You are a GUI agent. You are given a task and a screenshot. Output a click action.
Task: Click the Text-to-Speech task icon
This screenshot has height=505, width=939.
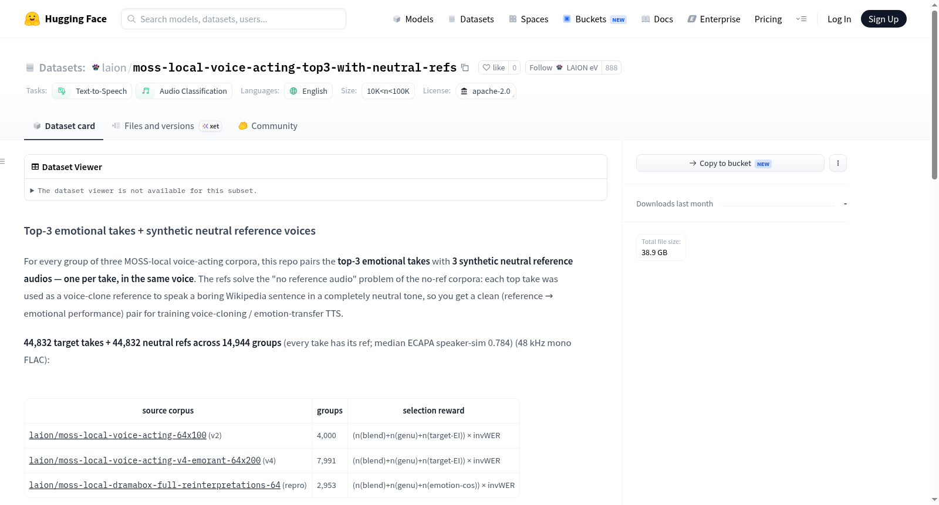[x=62, y=91]
